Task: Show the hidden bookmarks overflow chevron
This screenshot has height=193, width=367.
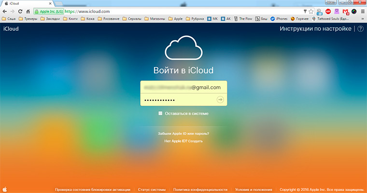Action: coord(363,19)
